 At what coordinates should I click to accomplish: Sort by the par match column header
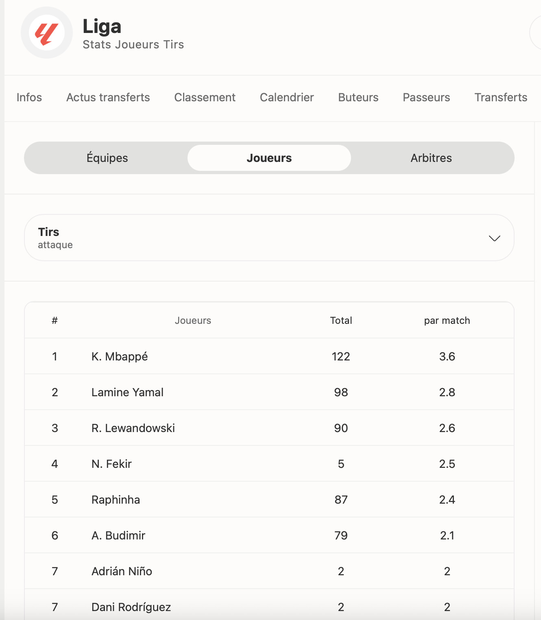tap(447, 321)
